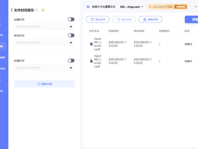
Task: Click creation time cell of input-001_convert.pdf row
Action: 118,44
